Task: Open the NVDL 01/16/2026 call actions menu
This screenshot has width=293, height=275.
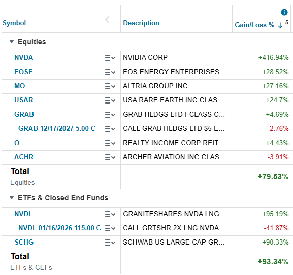Action: (x=110, y=228)
